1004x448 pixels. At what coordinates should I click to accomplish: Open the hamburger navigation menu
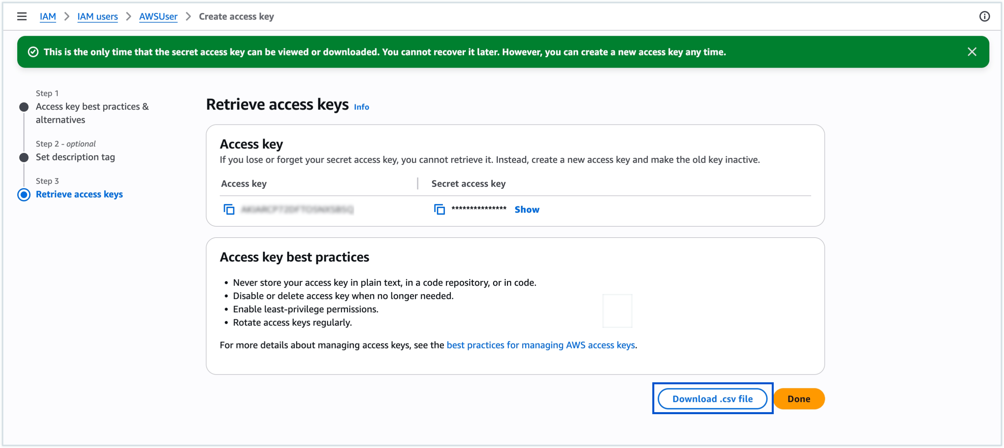[22, 16]
